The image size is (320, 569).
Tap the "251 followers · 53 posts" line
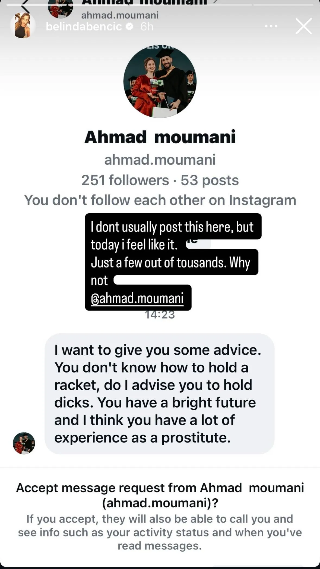coord(160,180)
